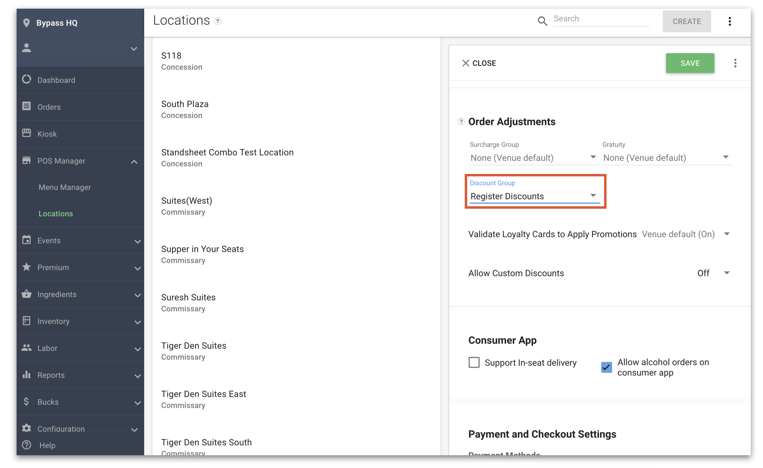Collapse the POS Manager section

(134, 161)
